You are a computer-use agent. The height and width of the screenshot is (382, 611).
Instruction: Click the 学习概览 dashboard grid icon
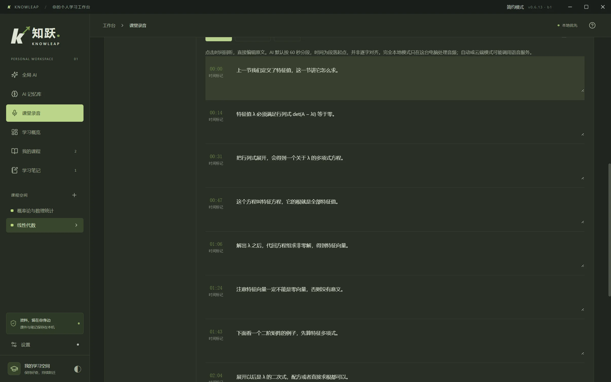click(15, 132)
